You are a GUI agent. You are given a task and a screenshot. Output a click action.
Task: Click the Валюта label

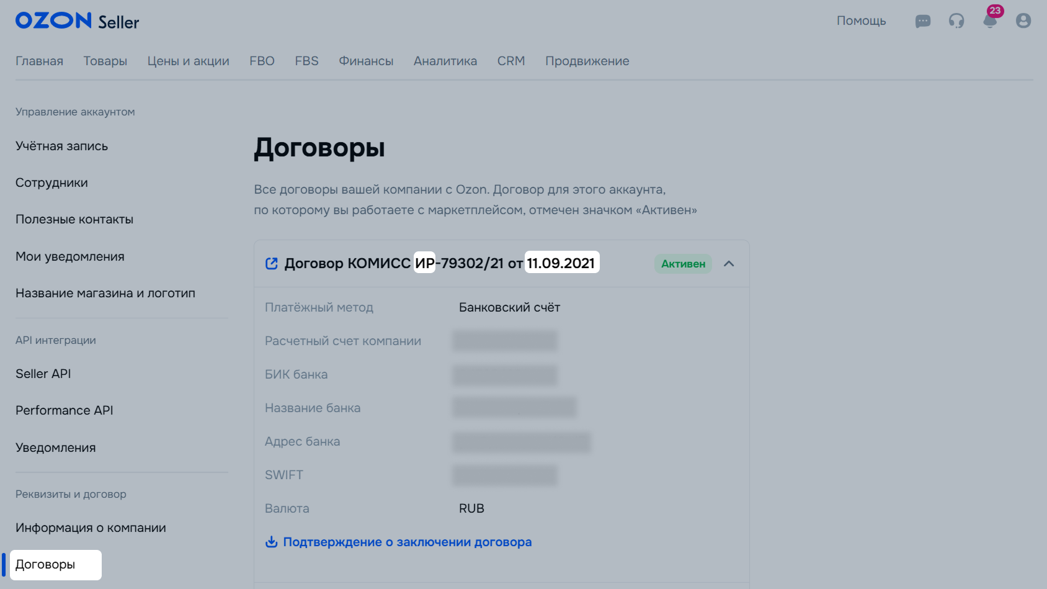[x=287, y=508]
